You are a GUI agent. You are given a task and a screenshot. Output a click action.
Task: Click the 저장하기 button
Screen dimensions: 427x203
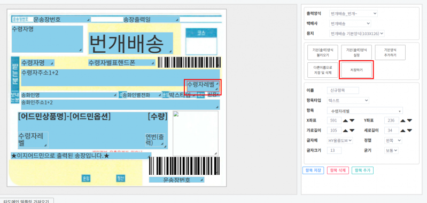(356, 70)
